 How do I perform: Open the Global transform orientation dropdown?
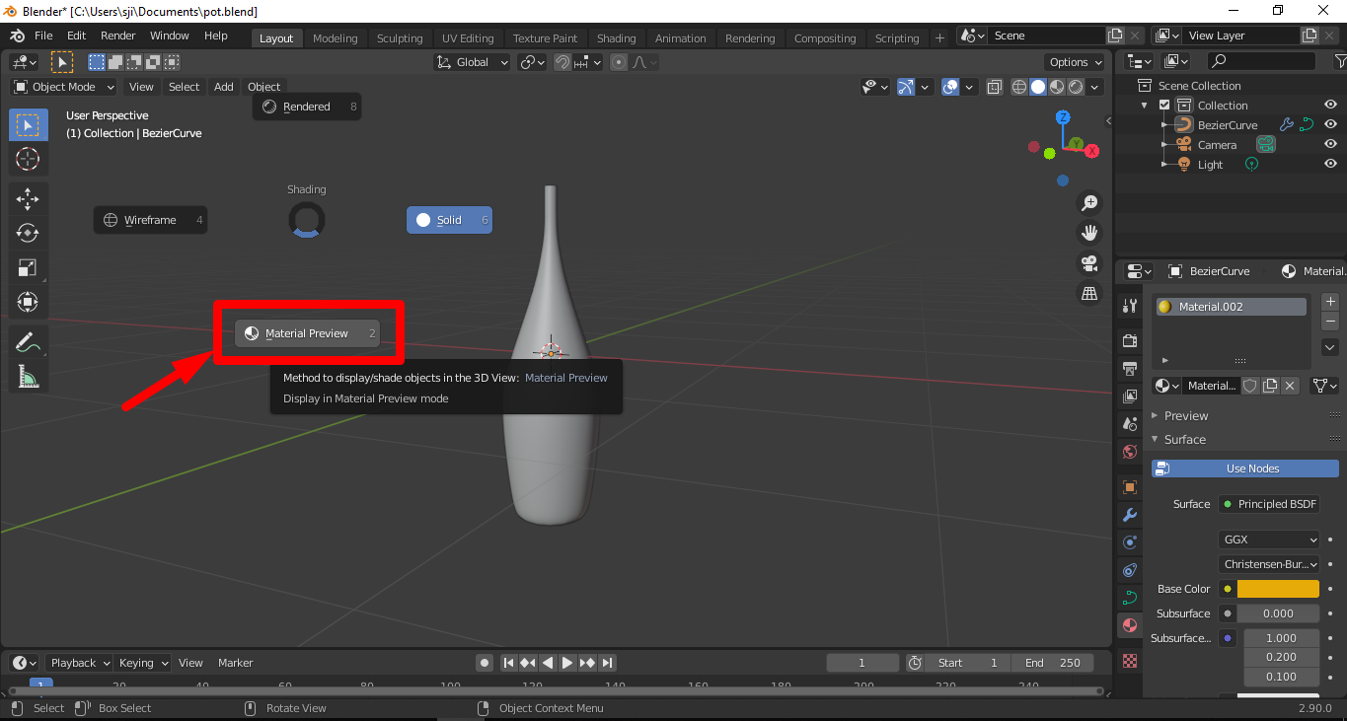click(x=471, y=61)
